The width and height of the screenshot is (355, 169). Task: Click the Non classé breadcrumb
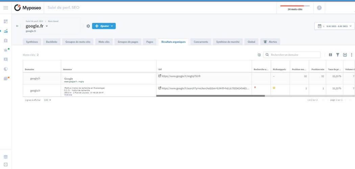(x=53, y=21)
